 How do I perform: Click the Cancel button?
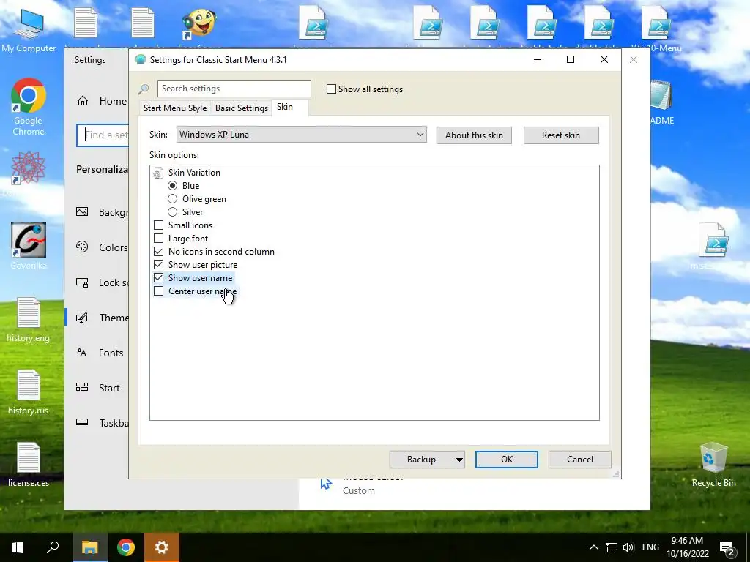pyautogui.click(x=580, y=460)
